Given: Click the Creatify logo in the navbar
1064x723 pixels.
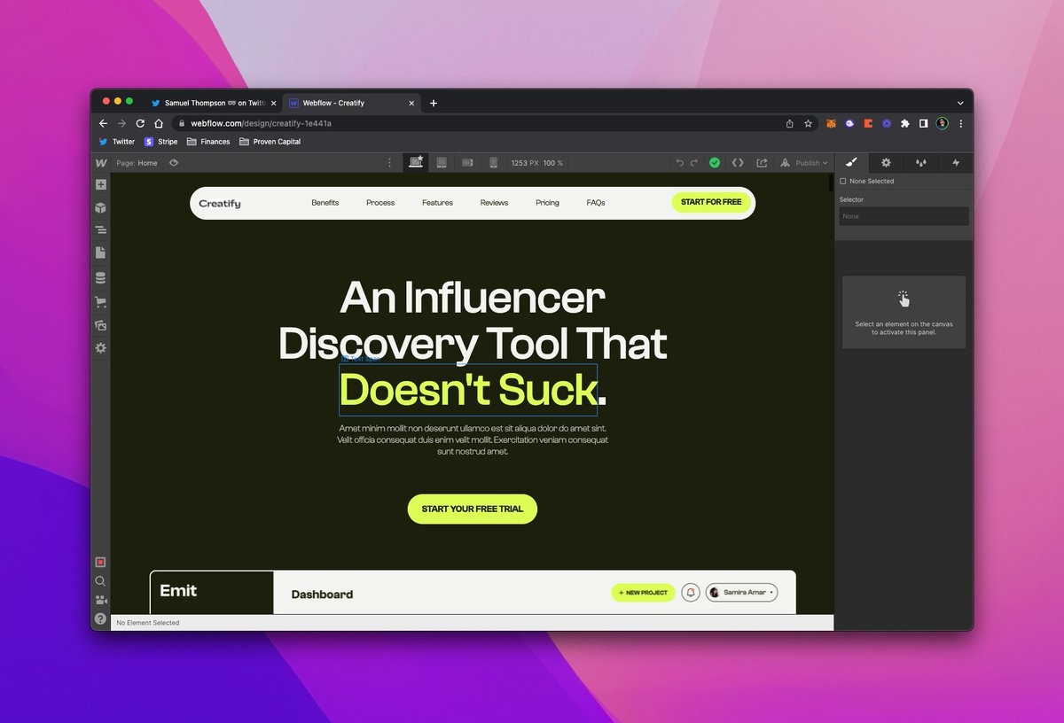Looking at the screenshot, I should (x=219, y=203).
